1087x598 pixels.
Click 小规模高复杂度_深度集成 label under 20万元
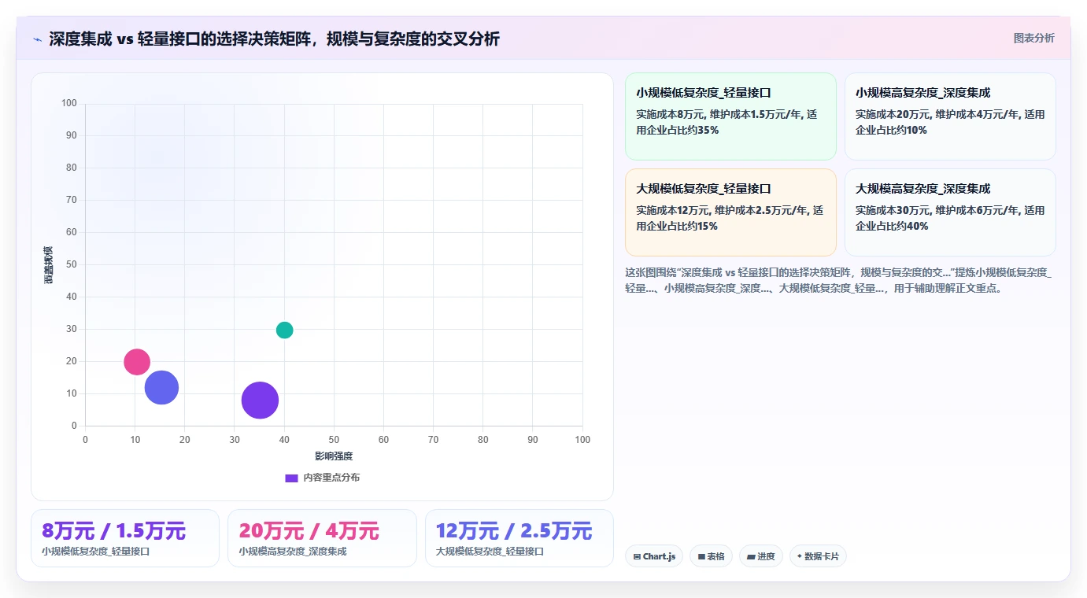293,552
